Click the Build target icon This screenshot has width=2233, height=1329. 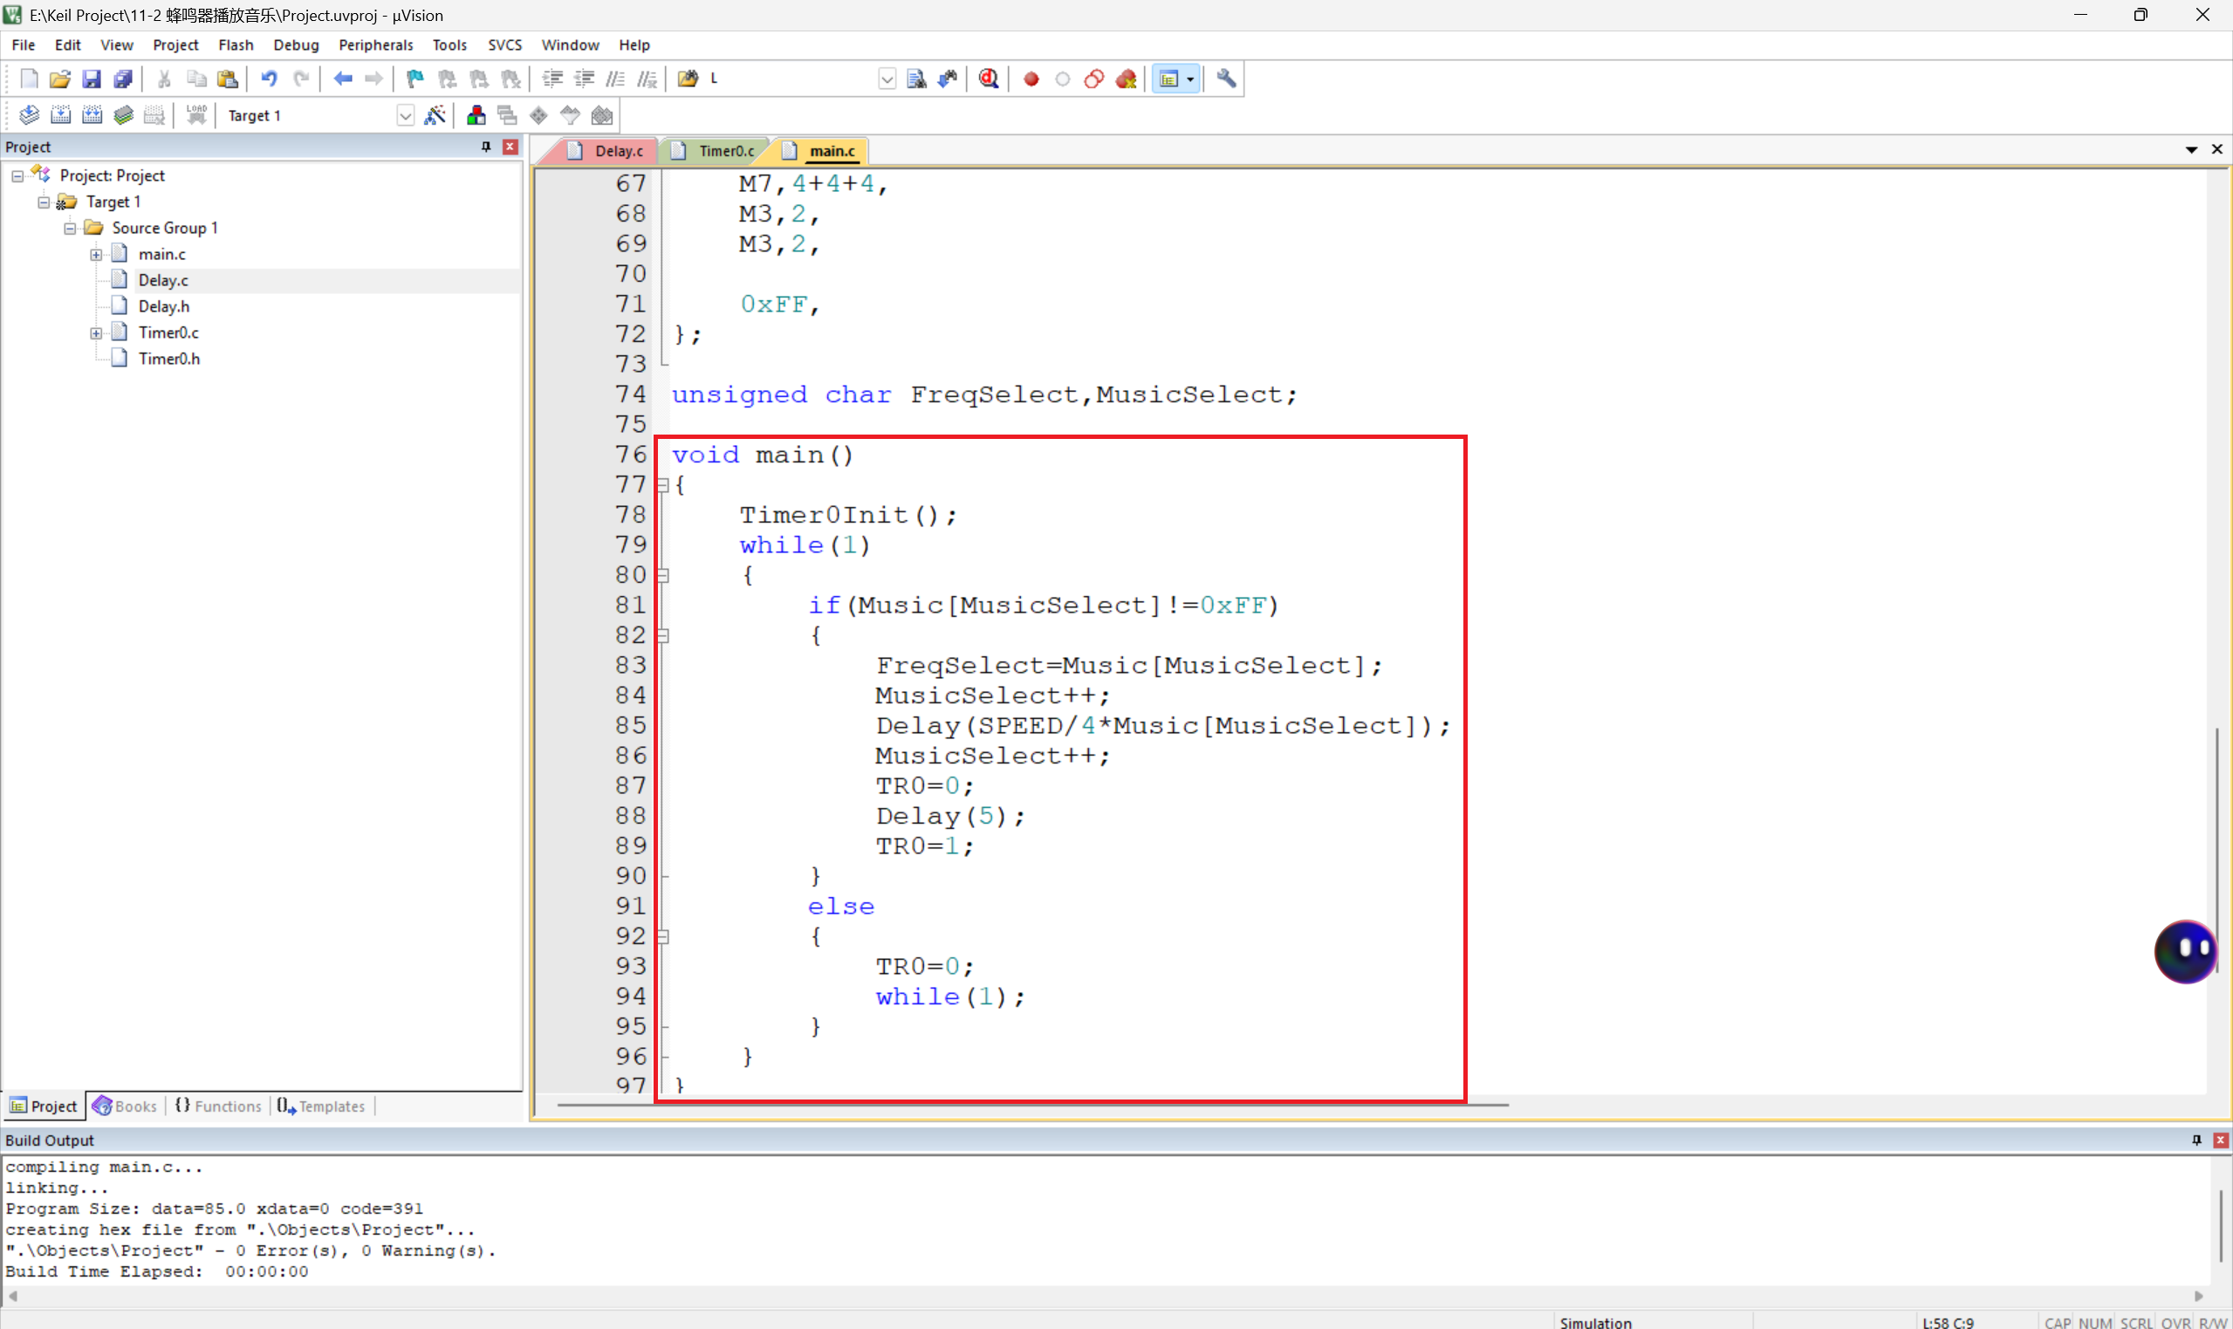pyautogui.click(x=60, y=115)
